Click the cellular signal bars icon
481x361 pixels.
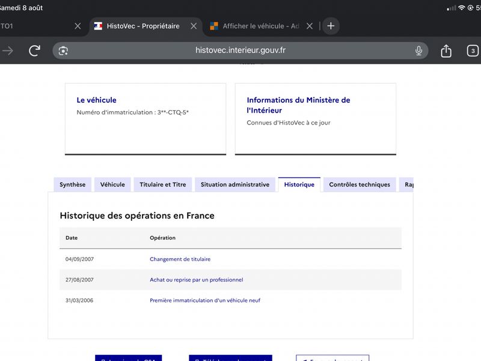coord(452,8)
